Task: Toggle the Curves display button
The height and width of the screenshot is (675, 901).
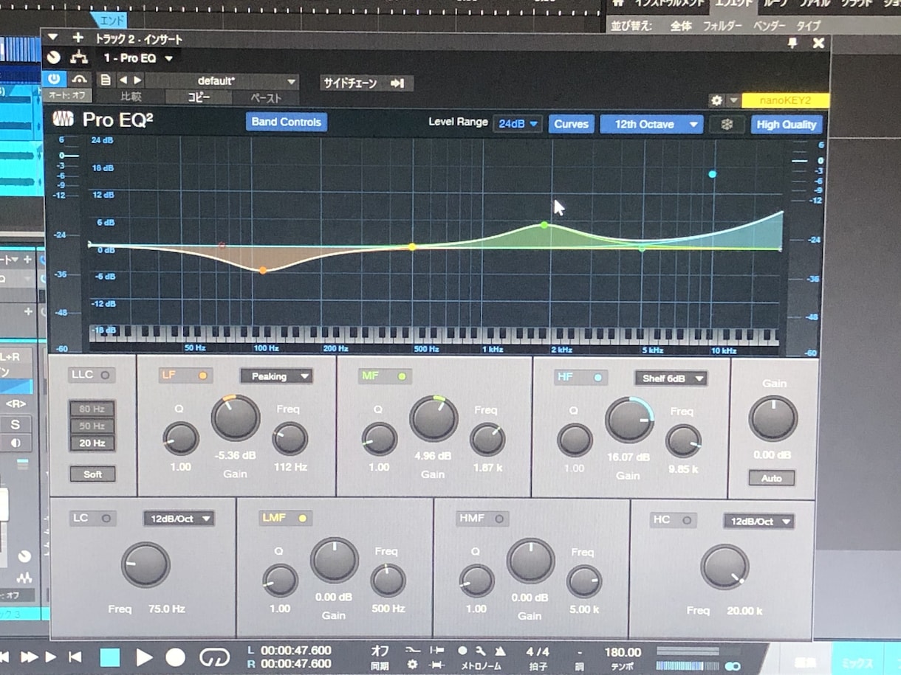Action: coord(571,124)
